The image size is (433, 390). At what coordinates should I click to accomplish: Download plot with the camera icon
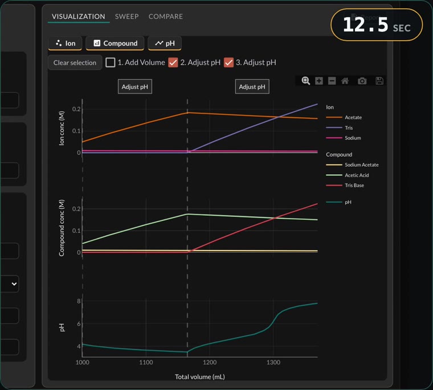click(x=362, y=81)
